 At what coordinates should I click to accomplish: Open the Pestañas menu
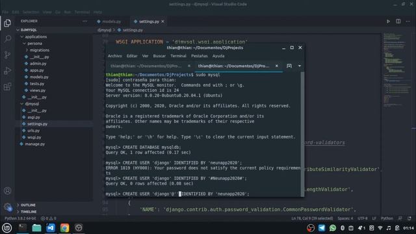[200, 56]
